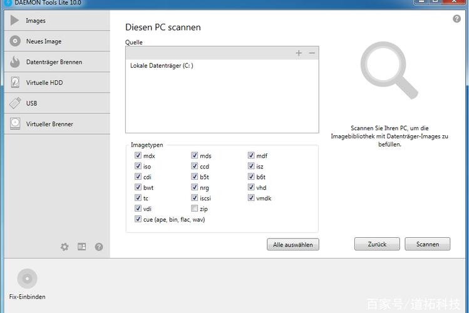Start scanning with the Scannen button

click(428, 244)
